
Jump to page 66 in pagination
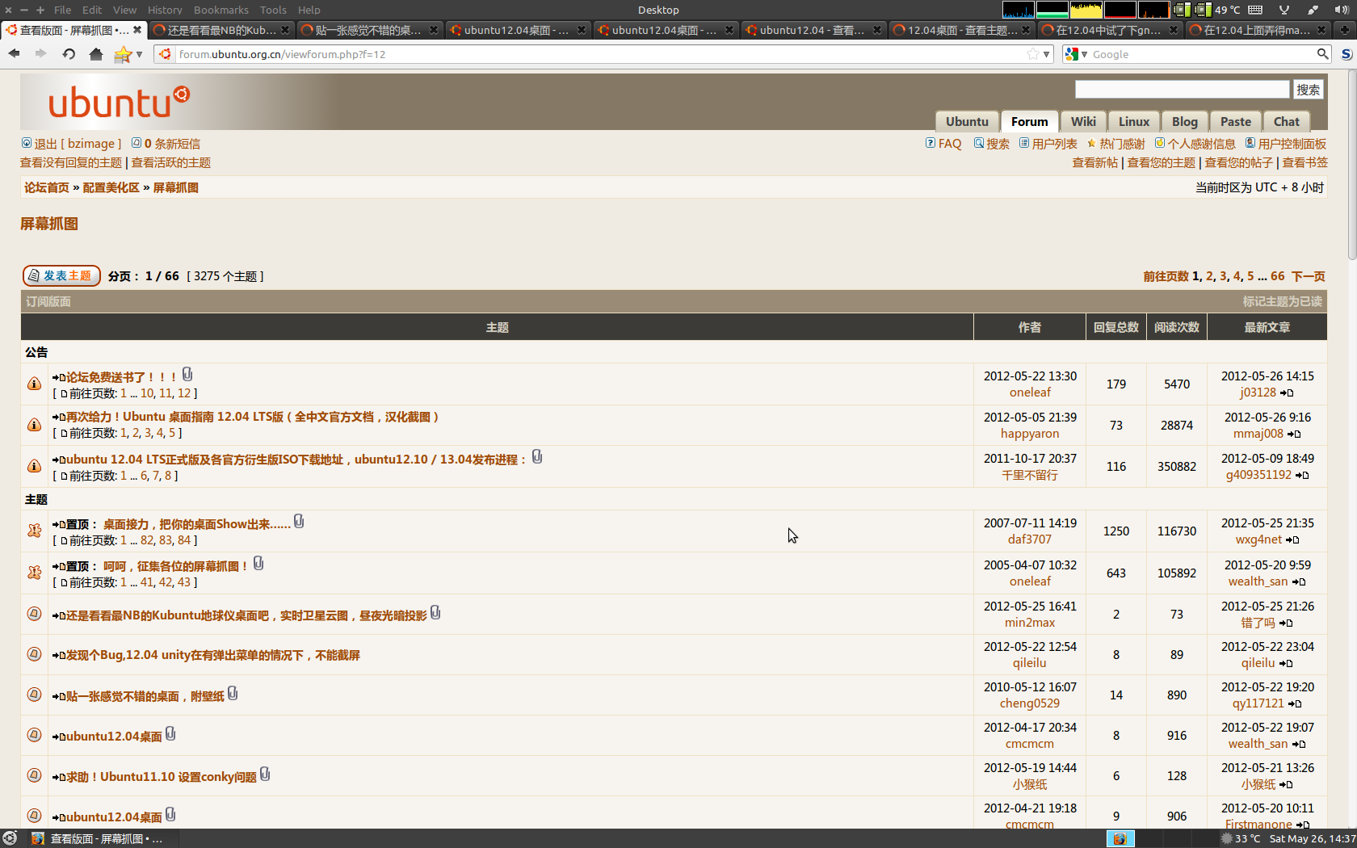(x=1277, y=276)
